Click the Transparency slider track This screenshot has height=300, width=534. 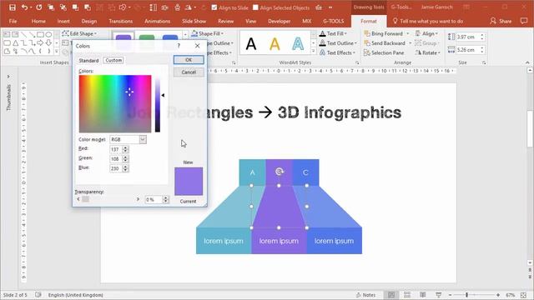tap(108, 199)
